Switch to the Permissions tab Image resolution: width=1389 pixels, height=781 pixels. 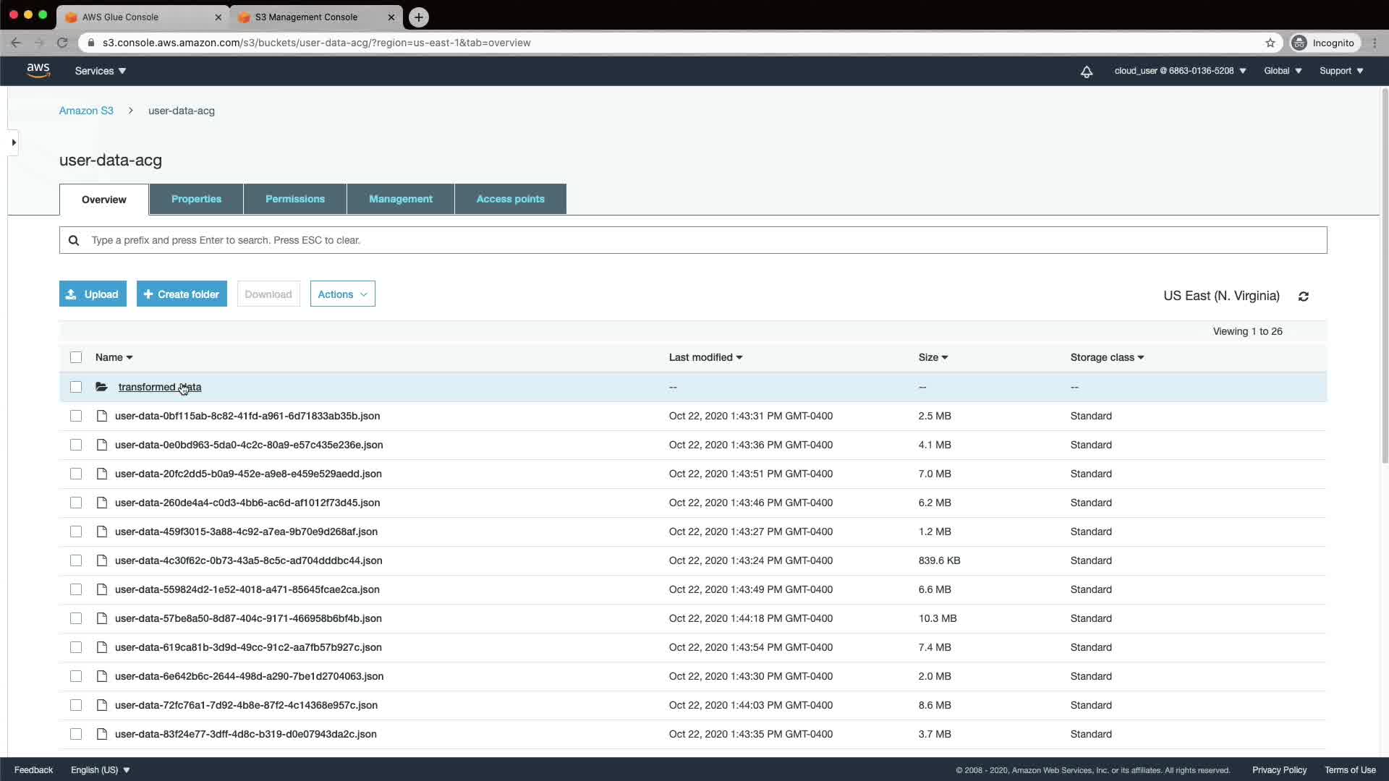click(x=294, y=199)
